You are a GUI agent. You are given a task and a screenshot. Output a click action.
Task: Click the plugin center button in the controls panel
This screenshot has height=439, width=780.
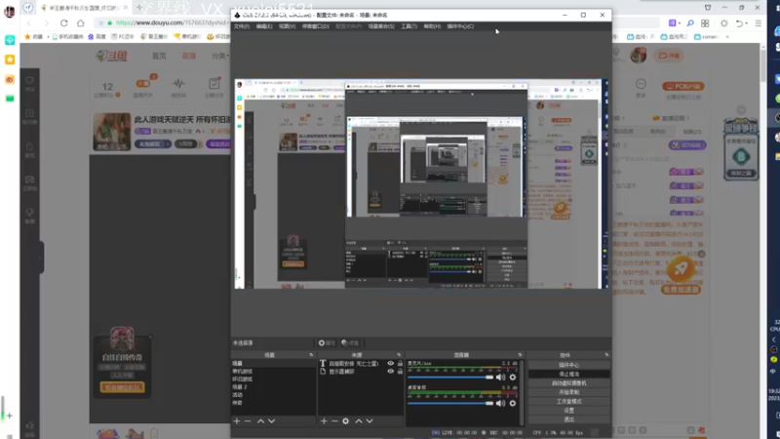pyautogui.click(x=569, y=365)
